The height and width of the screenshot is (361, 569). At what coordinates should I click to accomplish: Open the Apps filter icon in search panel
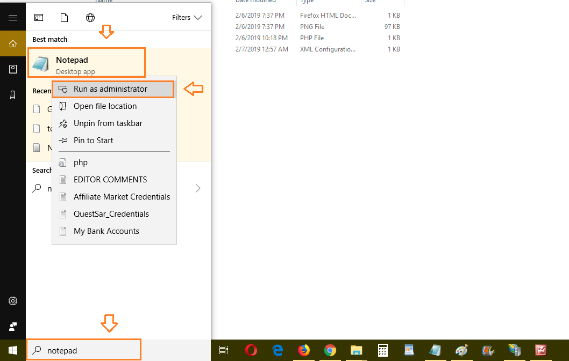39,18
